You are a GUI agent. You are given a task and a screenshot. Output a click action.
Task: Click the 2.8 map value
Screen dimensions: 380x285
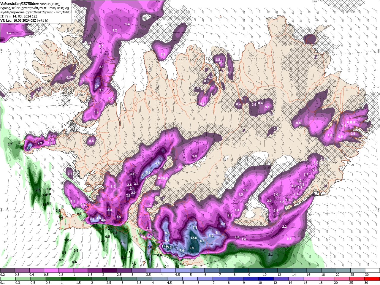coord(128,195)
